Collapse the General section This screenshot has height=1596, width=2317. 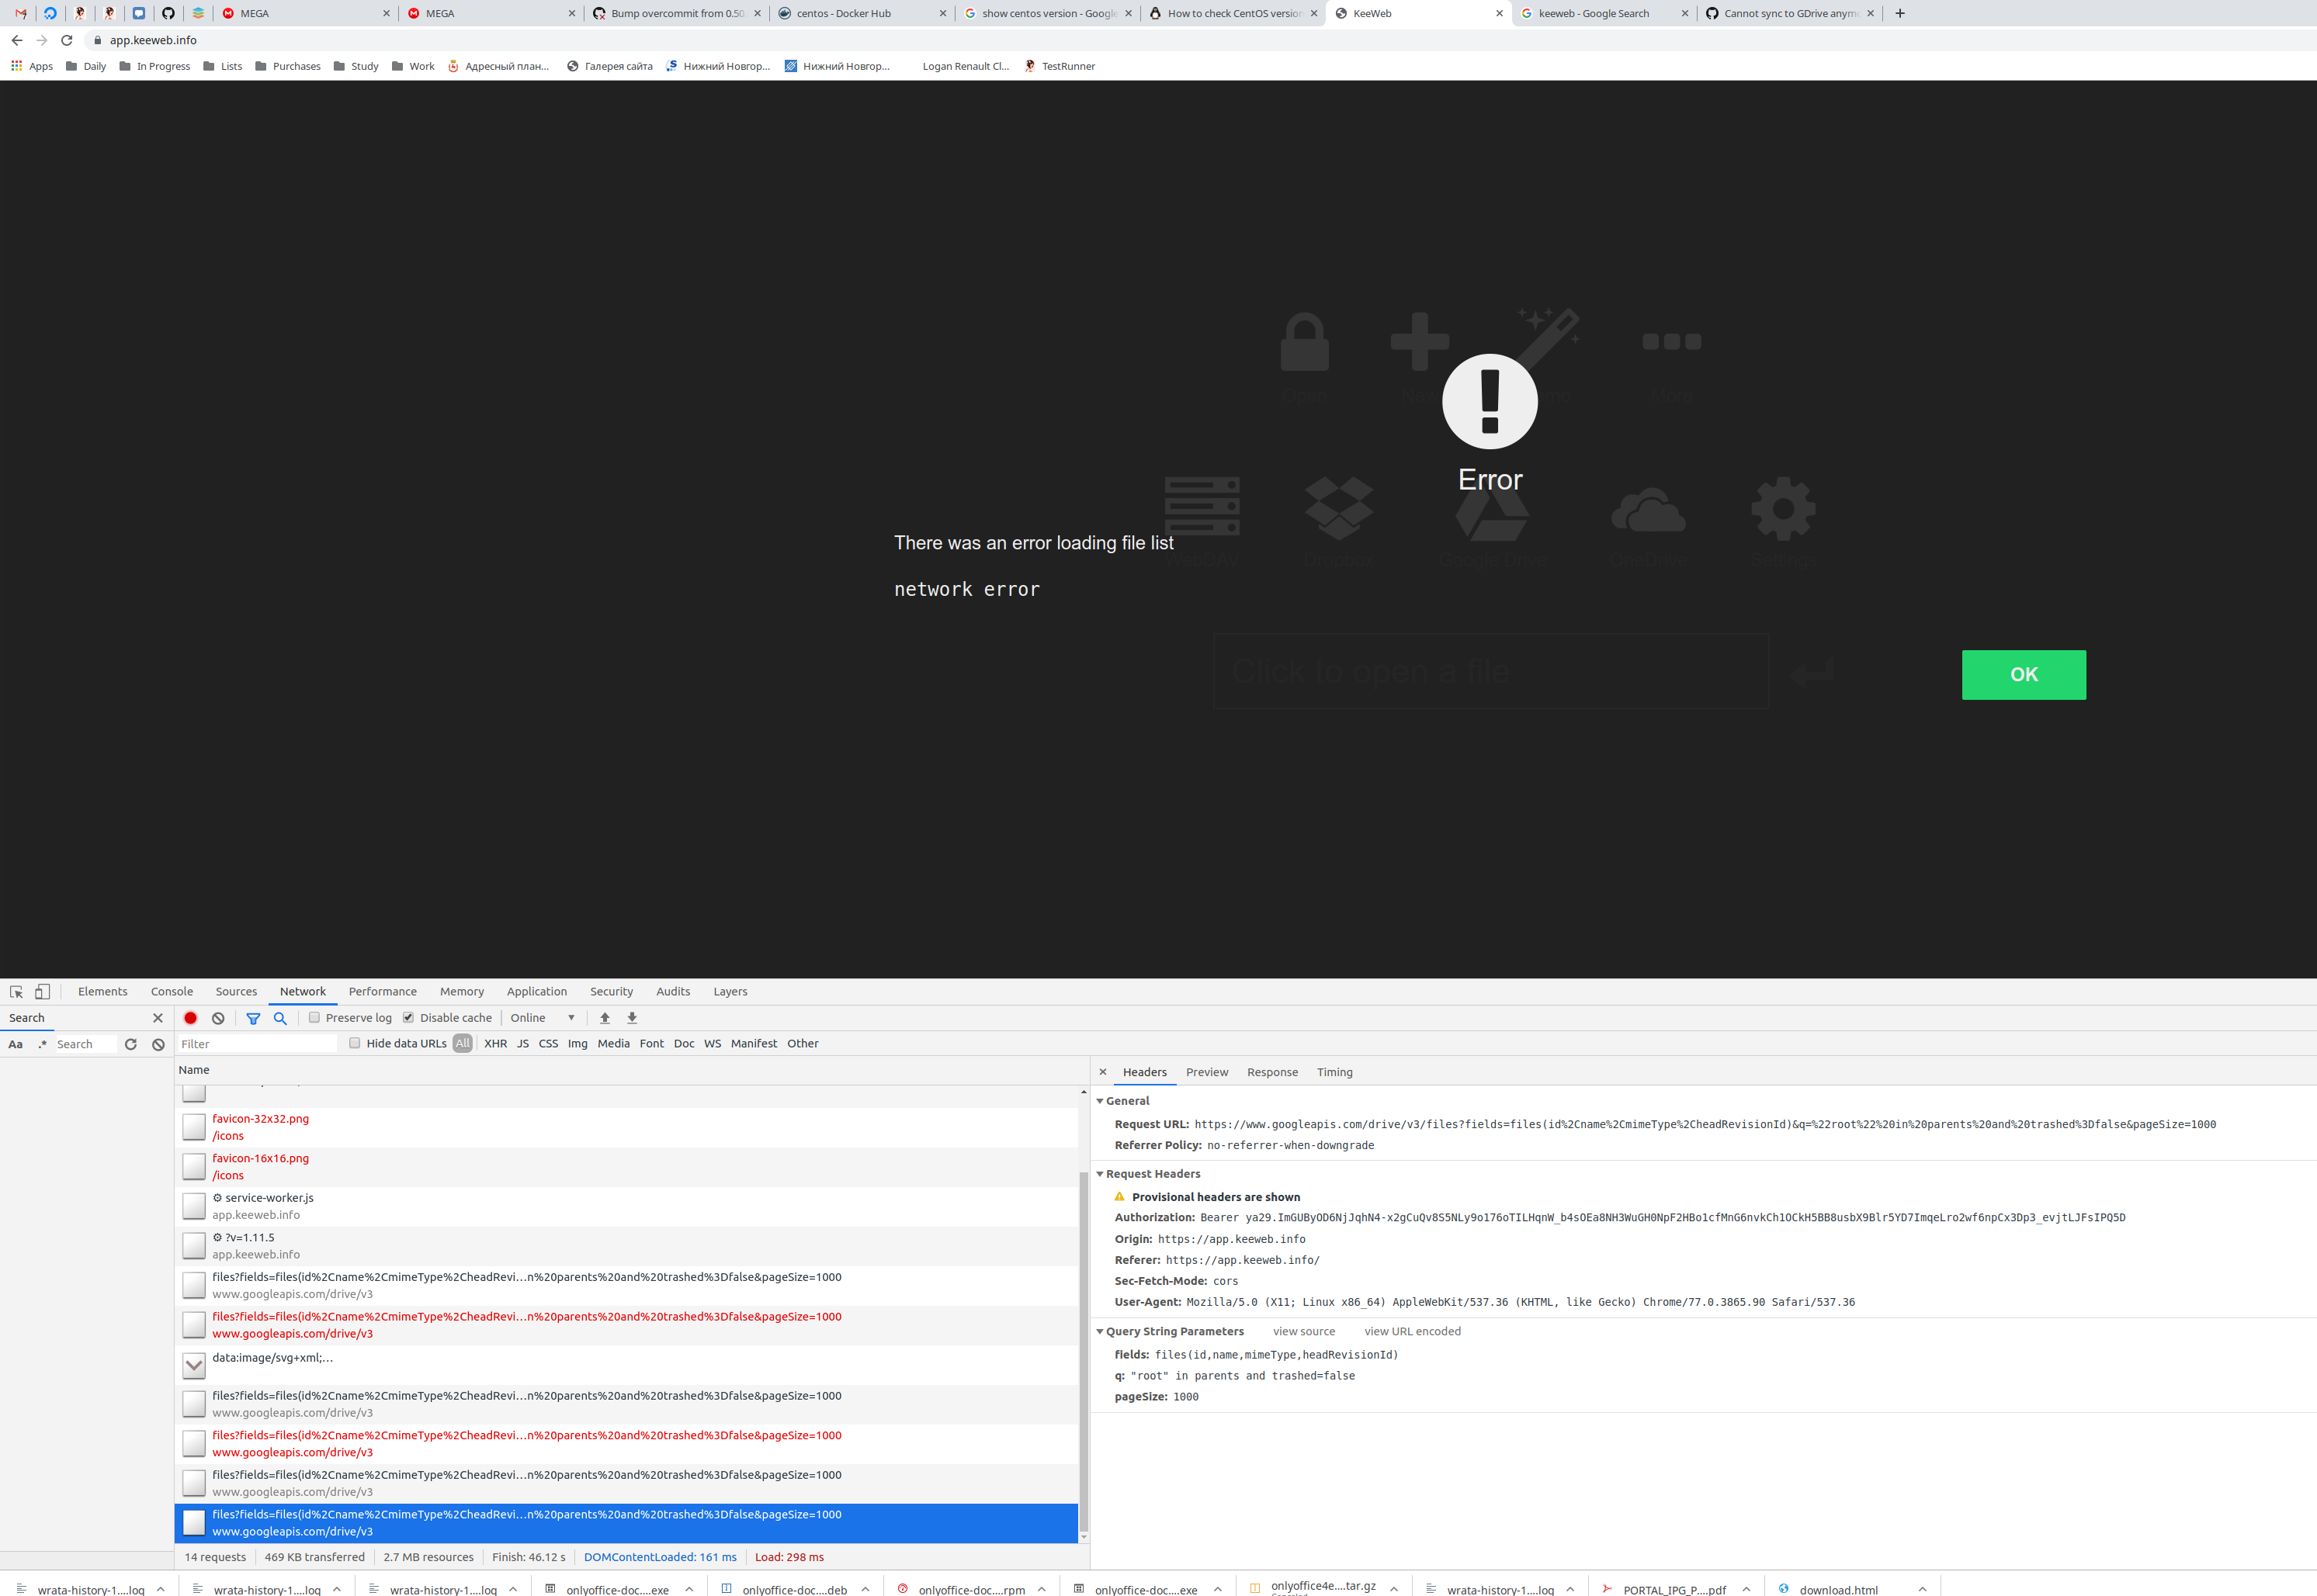[1101, 1100]
